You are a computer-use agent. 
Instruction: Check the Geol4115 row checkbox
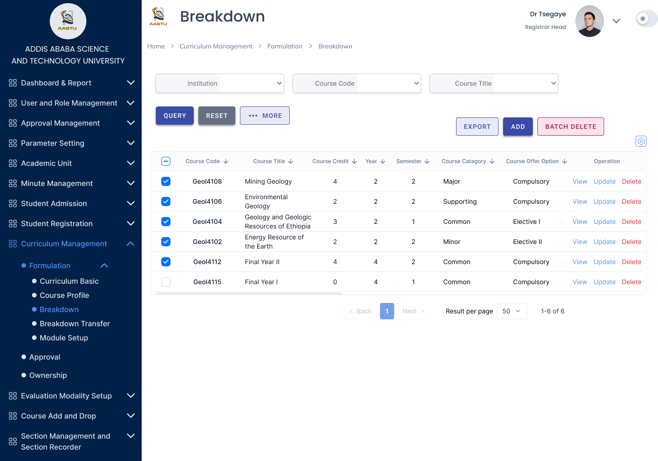(166, 282)
